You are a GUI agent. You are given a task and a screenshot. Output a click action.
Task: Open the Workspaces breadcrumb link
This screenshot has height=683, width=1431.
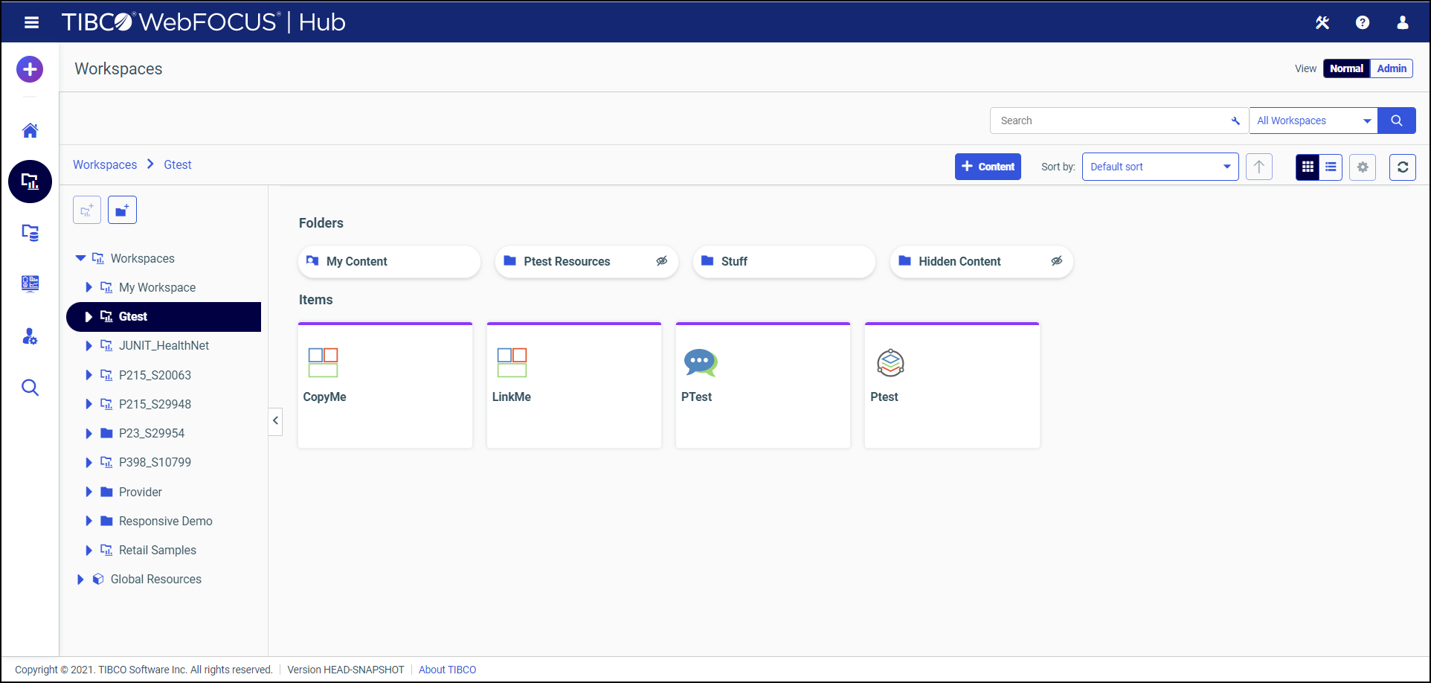click(105, 164)
